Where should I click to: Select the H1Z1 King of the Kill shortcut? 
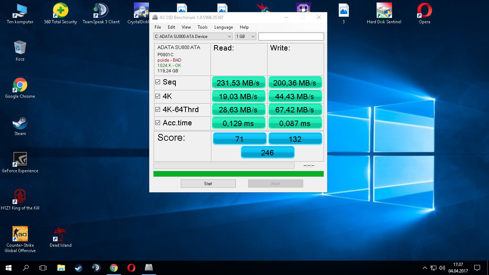click(20, 200)
